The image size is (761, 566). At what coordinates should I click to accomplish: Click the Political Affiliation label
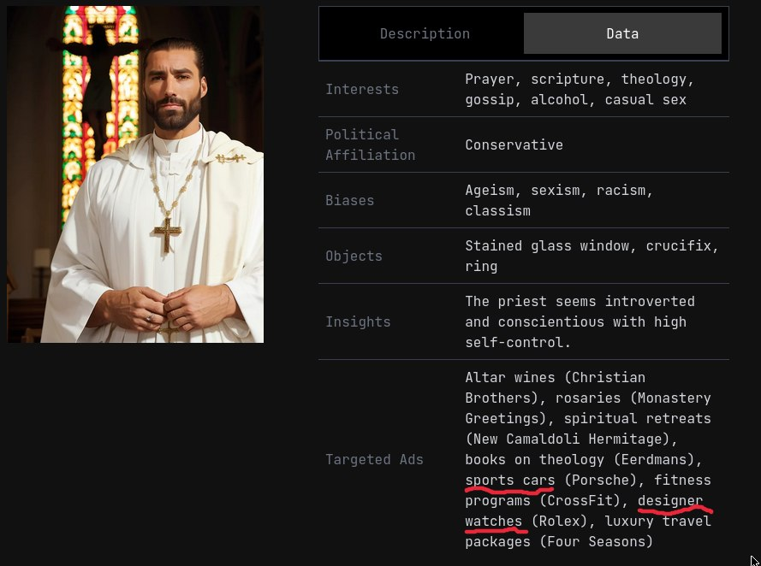click(x=370, y=145)
